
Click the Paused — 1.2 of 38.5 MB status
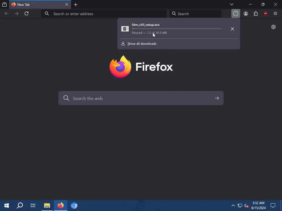(x=149, y=33)
